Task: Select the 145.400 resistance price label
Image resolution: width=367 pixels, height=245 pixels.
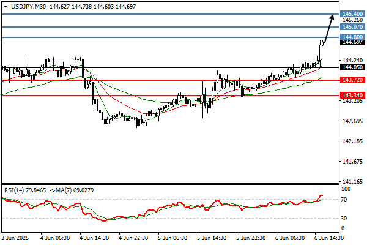Action: [x=352, y=14]
